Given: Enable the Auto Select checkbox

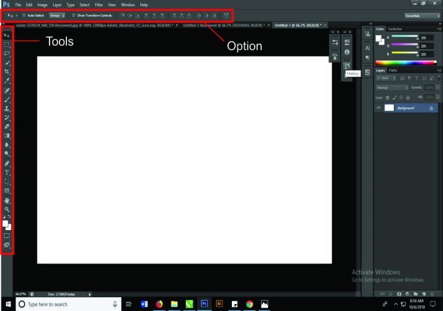Looking at the screenshot, I should pos(24,16).
